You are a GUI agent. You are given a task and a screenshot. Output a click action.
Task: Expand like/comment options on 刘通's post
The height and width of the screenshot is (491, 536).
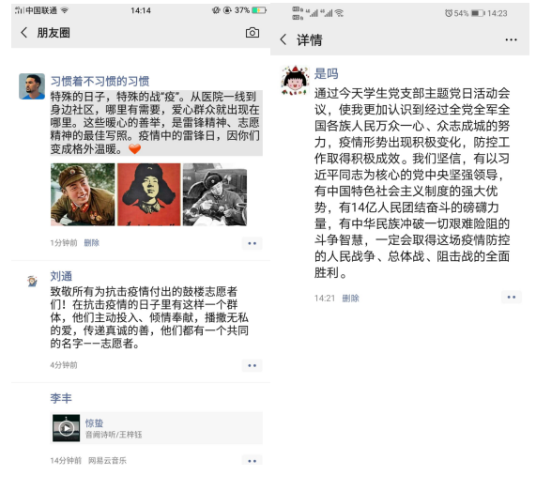coord(252,365)
